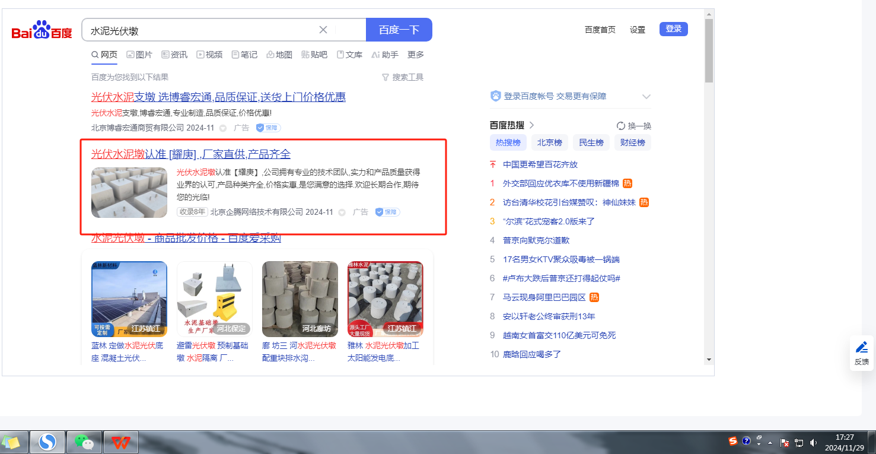Image resolution: width=876 pixels, height=454 pixels.
Task: Select the 热搜榜 tab
Action: (x=508, y=142)
